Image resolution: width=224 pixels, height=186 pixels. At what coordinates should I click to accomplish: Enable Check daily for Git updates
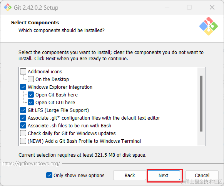tap(23, 133)
